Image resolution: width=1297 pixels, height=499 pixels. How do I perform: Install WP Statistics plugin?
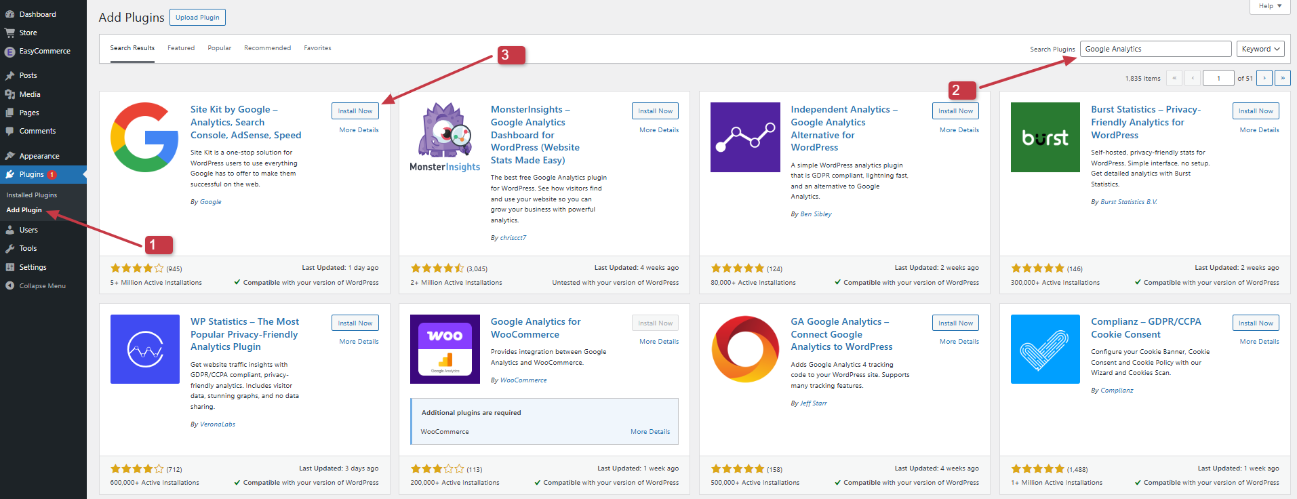pos(355,323)
